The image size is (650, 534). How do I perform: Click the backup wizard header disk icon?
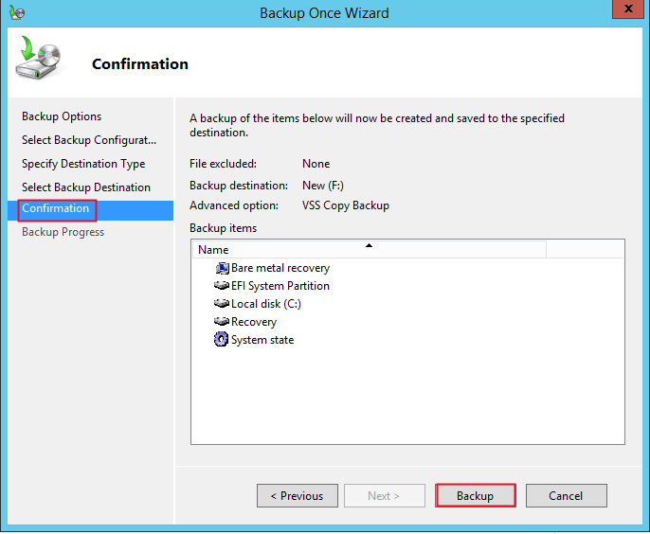point(39,58)
